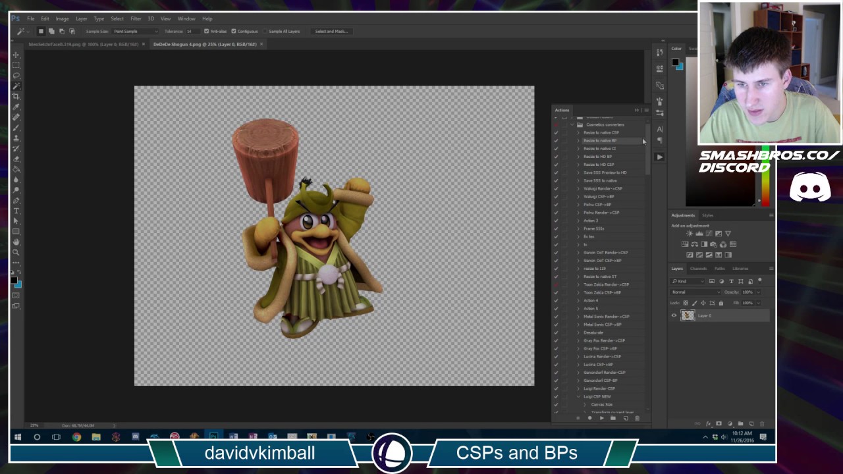Click the foreground color swatch in toolbar
Image resolution: width=843 pixels, height=474 pixels.
click(14, 281)
